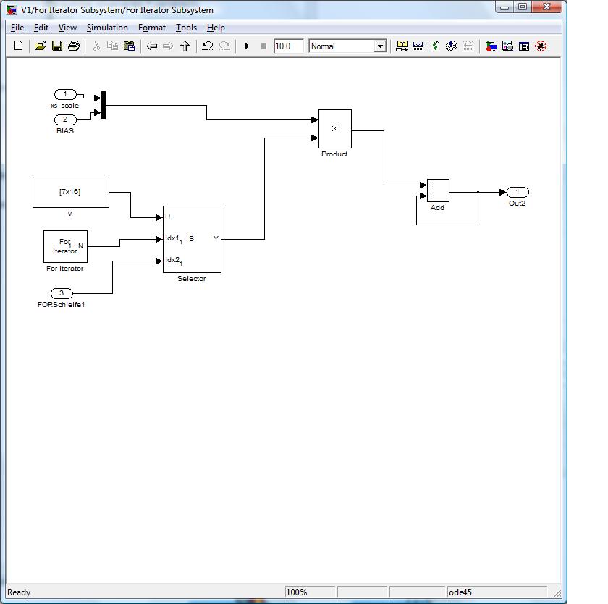This screenshot has height=604, width=608.
Task: Open the Simulation menu
Action: (107, 28)
